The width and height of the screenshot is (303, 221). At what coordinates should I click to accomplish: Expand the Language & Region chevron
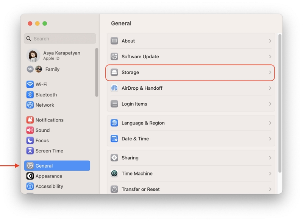[270, 123]
